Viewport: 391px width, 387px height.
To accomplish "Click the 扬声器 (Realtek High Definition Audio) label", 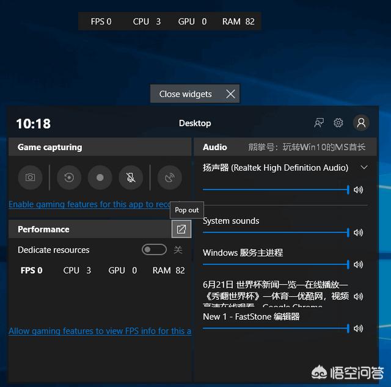I will (276, 168).
